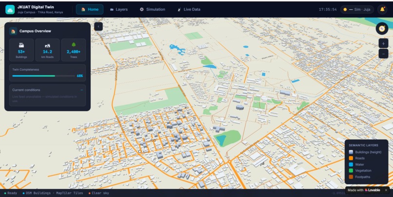393x197 pixels.
Task: Click the Home tab house icon
Action: (83, 9)
